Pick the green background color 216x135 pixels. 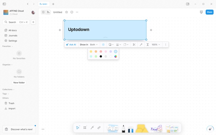tap(96, 56)
